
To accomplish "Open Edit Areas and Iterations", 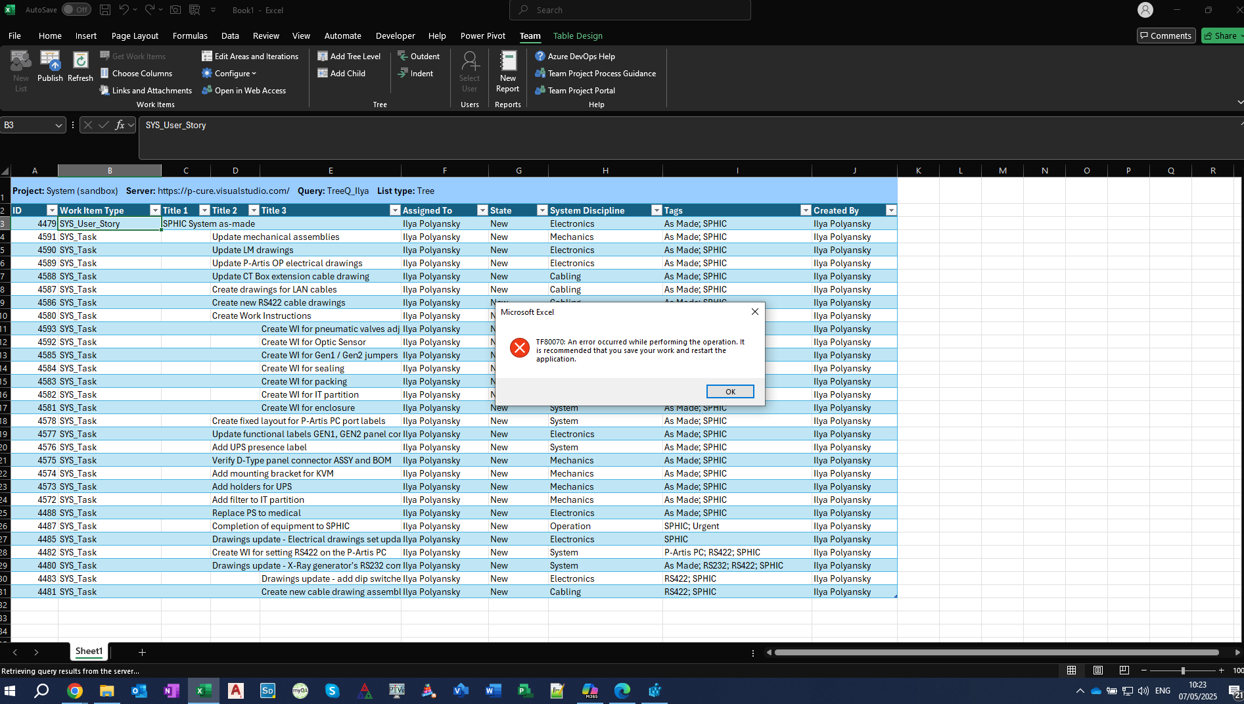I will (x=250, y=57).
